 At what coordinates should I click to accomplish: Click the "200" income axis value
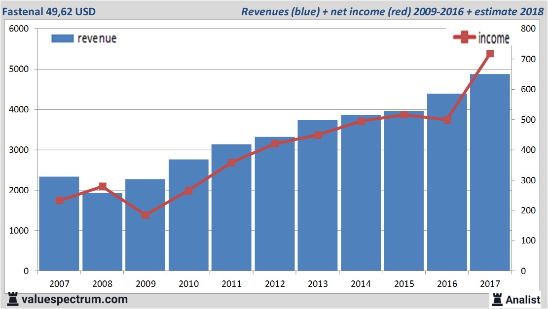pos(528,210)
